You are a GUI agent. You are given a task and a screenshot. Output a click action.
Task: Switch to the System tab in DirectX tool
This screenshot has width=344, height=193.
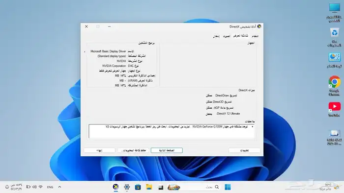[x=255, y=36]
